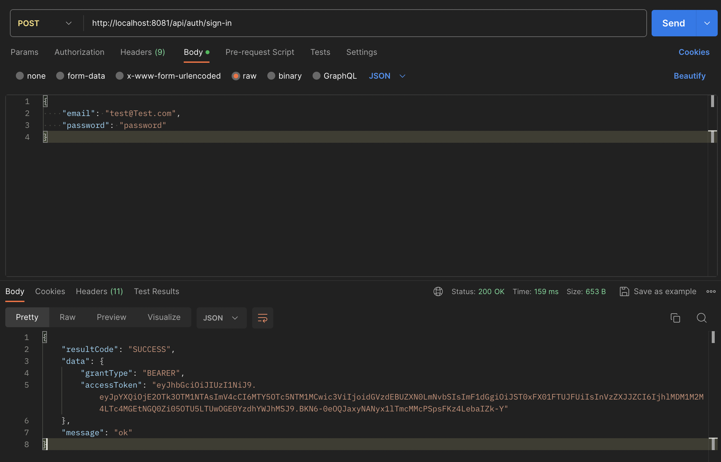
Task: Expand the Send button arrow dropdown
Action: tap(707, 23)
